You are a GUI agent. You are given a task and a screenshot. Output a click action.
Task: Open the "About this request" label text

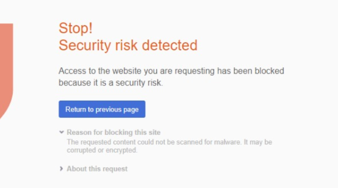[x=97, y=169]
